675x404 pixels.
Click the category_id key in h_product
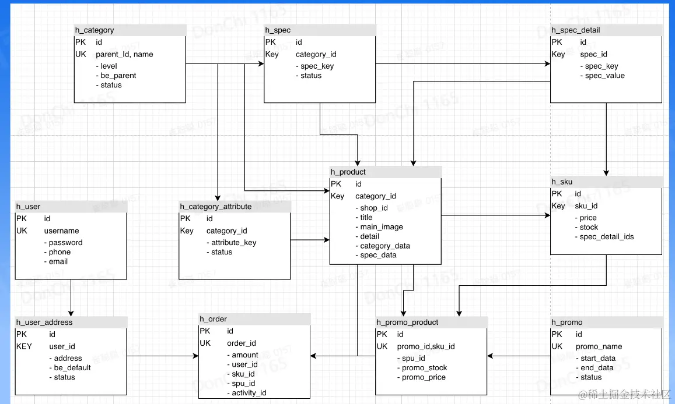point(375,196)
